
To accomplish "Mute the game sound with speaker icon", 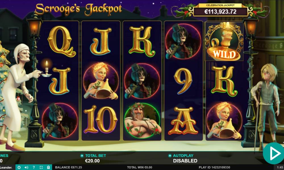I will (x=26, y=167).
